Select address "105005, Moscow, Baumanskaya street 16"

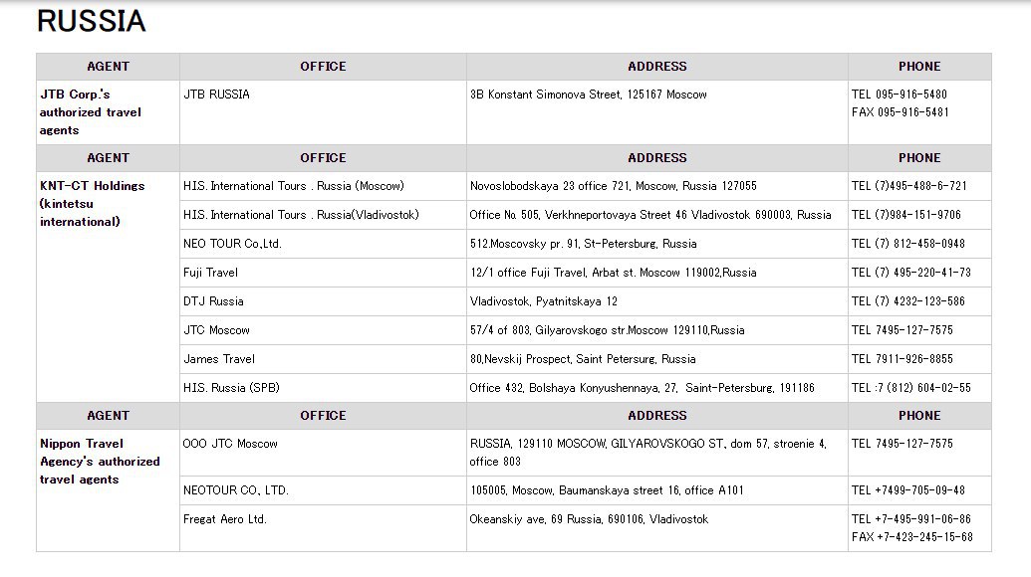pos(576,491)
